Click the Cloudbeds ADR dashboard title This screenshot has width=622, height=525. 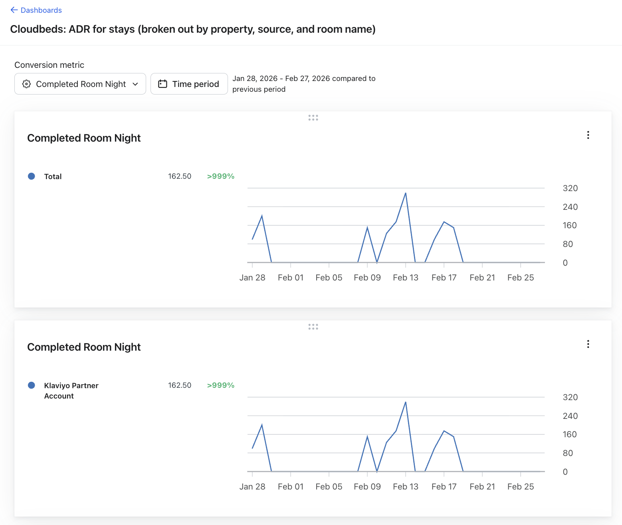(193, 29)
